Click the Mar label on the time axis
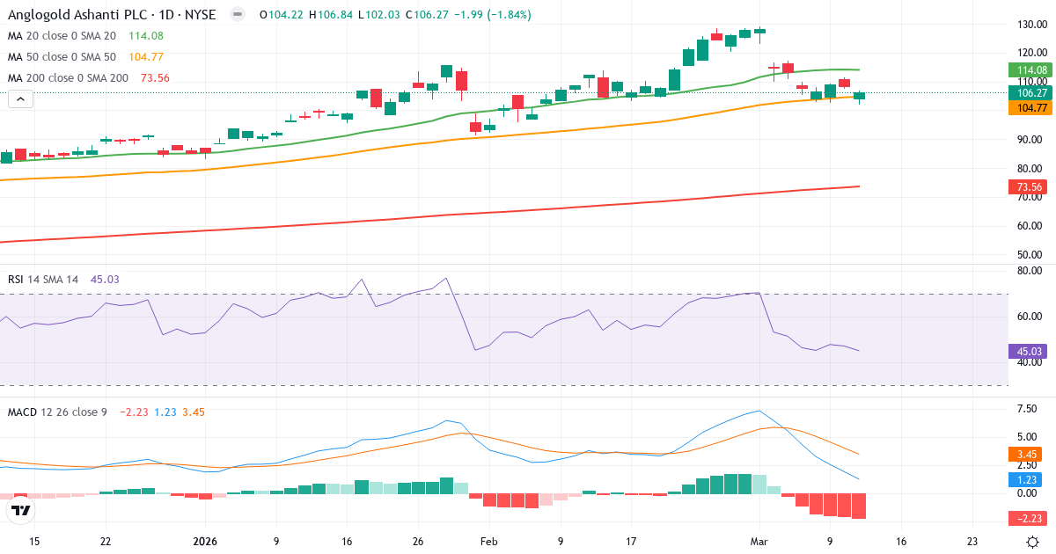1056x554 pixels. 759,542
